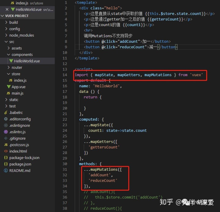The image size is (220, 212).
Task: Open the .babelrc file
Action: tap(28, 113)
